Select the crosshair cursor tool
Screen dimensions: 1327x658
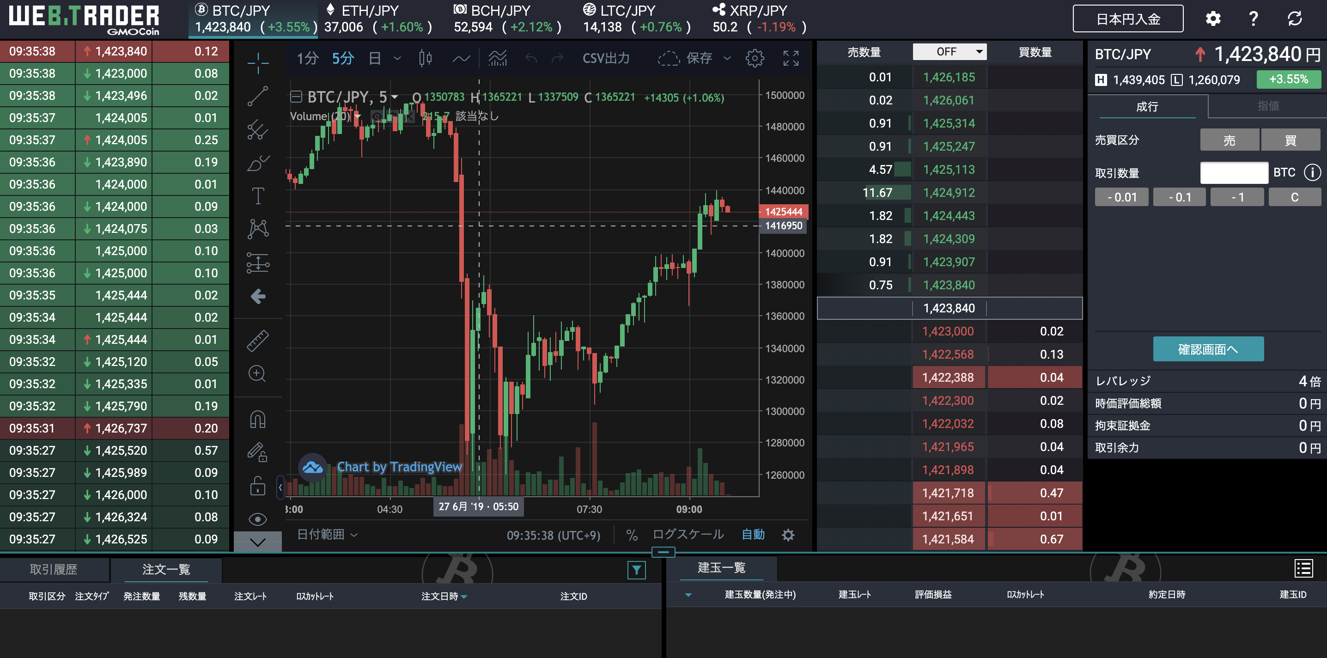point(258,62)
